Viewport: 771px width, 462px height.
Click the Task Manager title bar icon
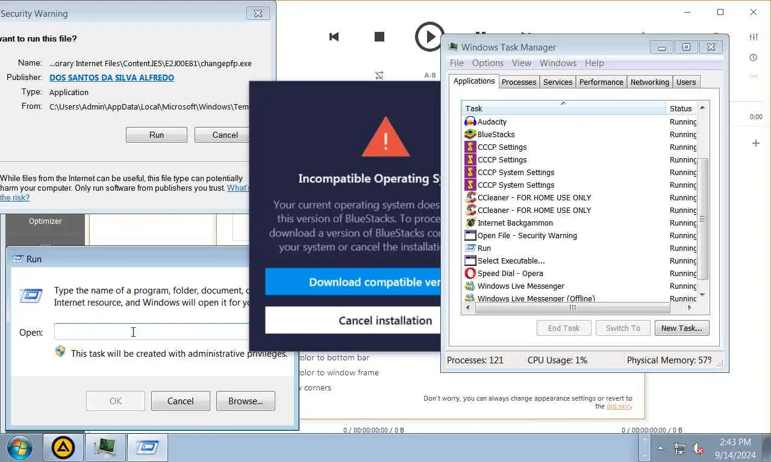pyautogui.click(x=452, y=47)
